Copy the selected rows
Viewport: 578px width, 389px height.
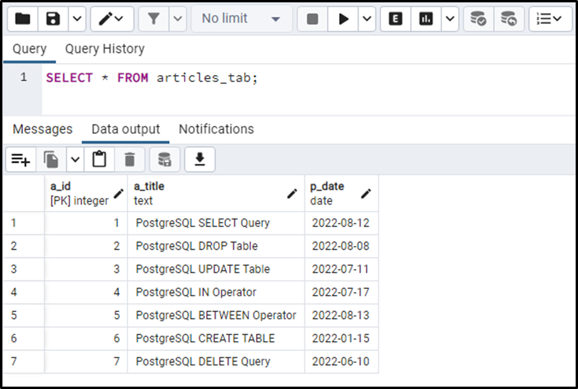click(50, 159)
